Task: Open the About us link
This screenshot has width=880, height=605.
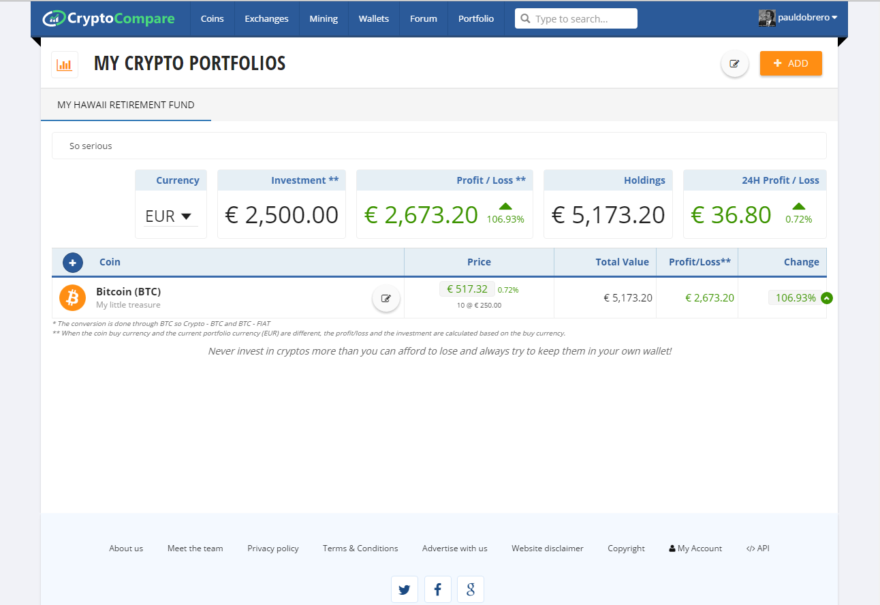Action: click(x=126, y=549)
